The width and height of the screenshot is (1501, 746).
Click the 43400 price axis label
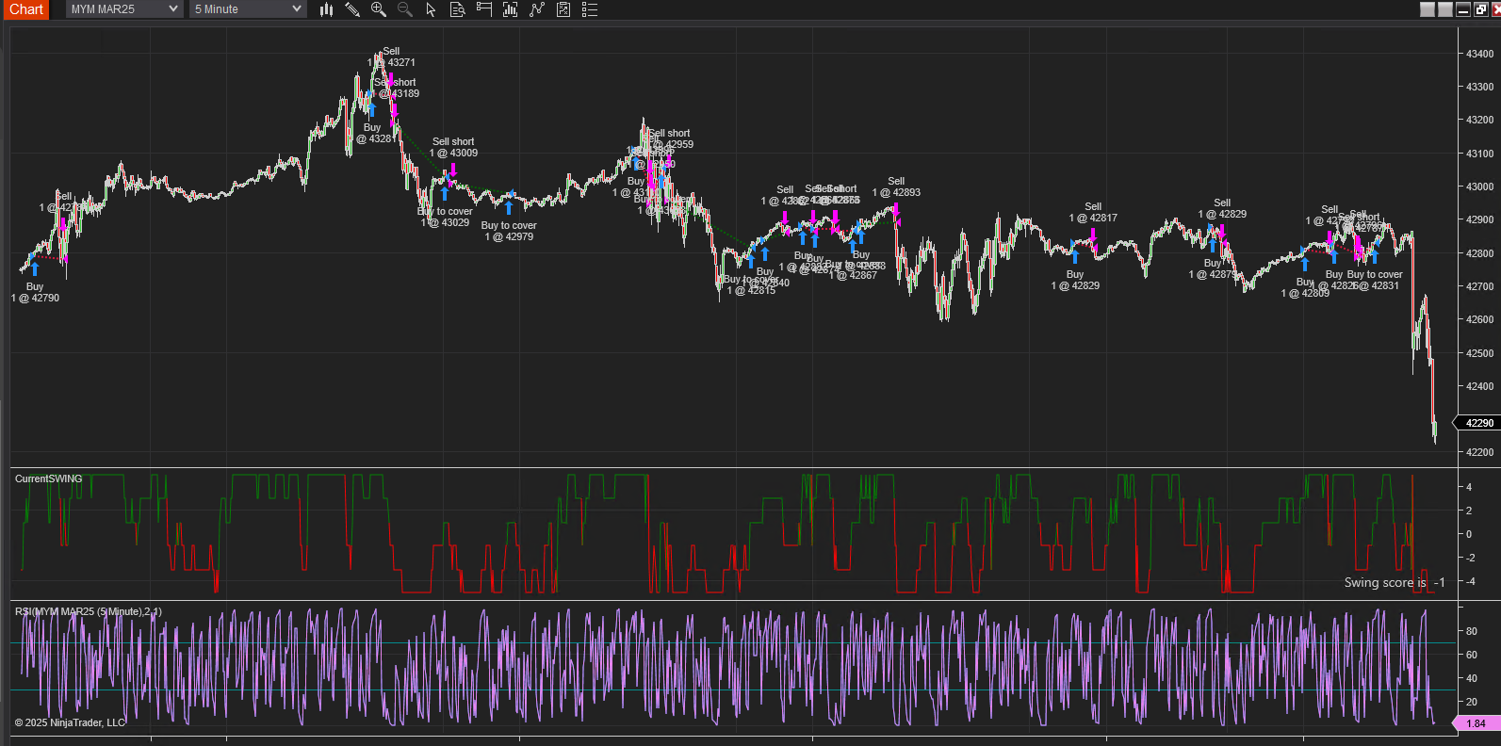coord(1479,54)
